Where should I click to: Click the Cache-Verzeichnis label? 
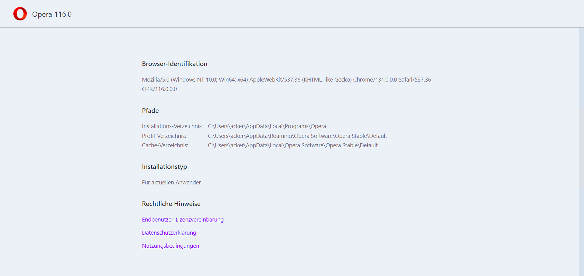coord(165,145)
